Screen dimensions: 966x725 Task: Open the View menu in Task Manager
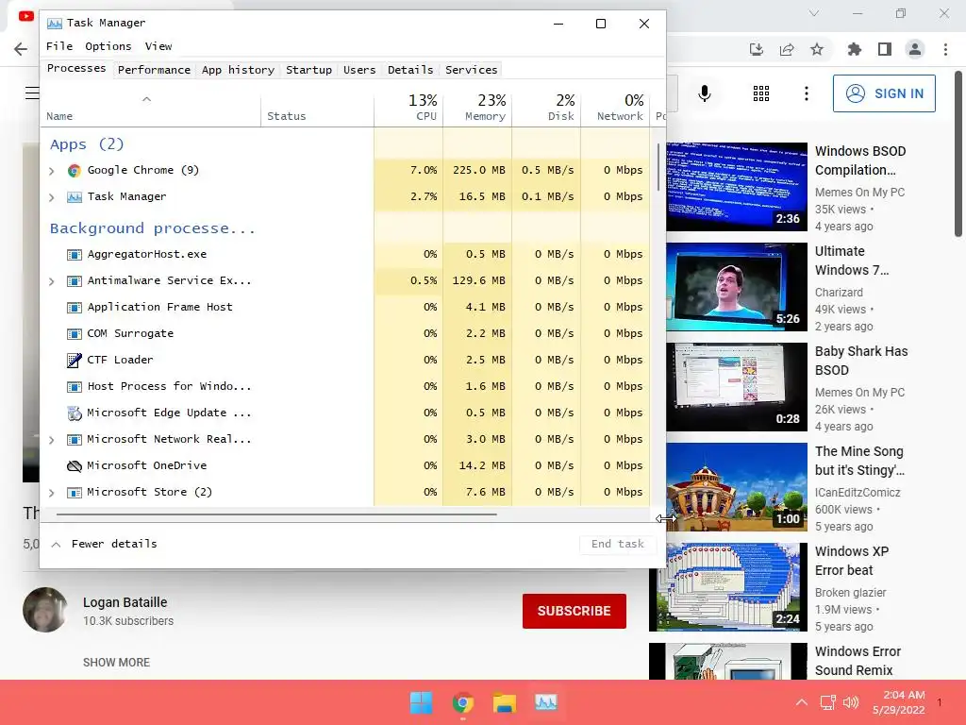point(158,46)
